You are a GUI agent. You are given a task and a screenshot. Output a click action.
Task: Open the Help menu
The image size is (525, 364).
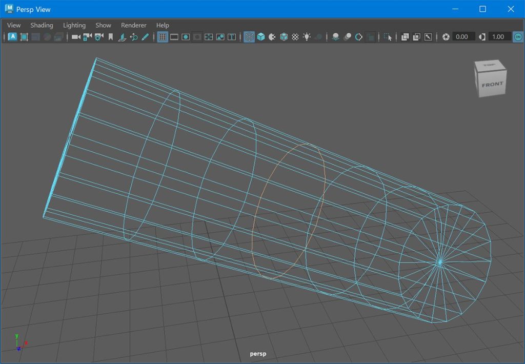point(163,25)
